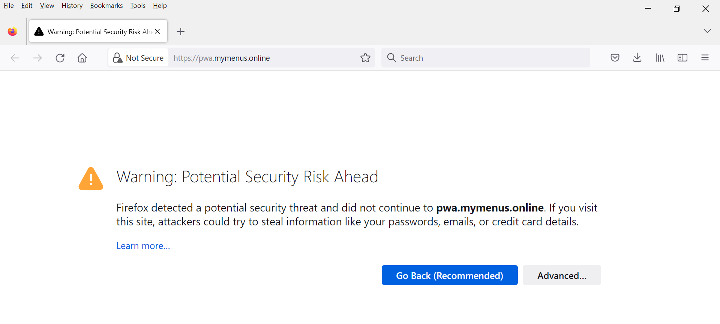
Task: Open the Tools menu
Action: pyautogui.click(x=138, y=6)
